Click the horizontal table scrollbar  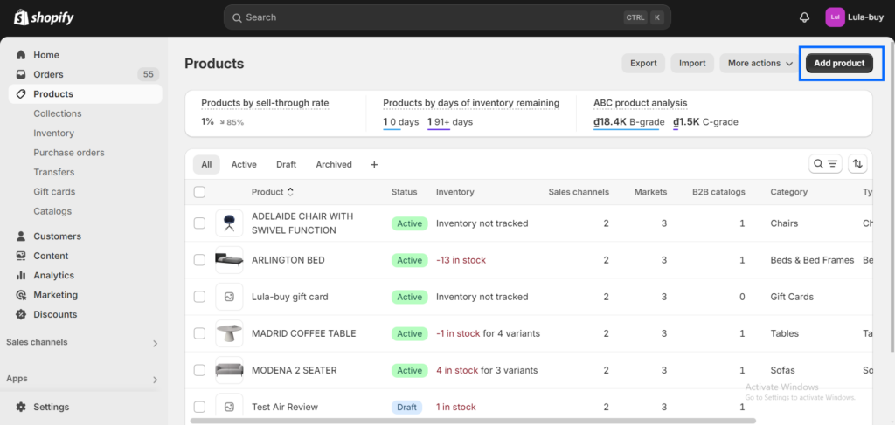point(473,421)
